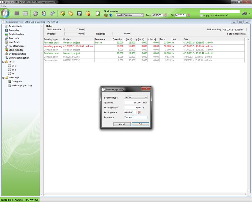Image resolution: width=252 pixels, height=202 pixels.
Task: Collapse the Webshop tree folder
Action: click(x=4, y=78)
